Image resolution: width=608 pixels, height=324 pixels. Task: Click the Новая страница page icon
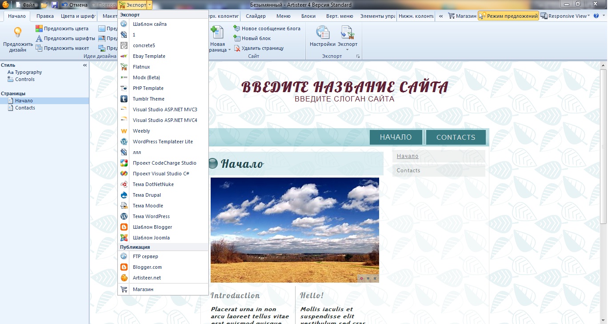tap(217, 33)
